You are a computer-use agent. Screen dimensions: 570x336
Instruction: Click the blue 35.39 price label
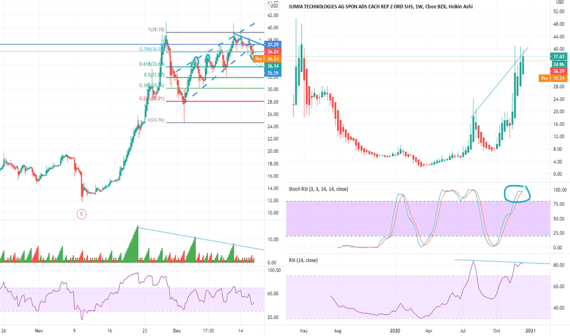click(273, 73)
